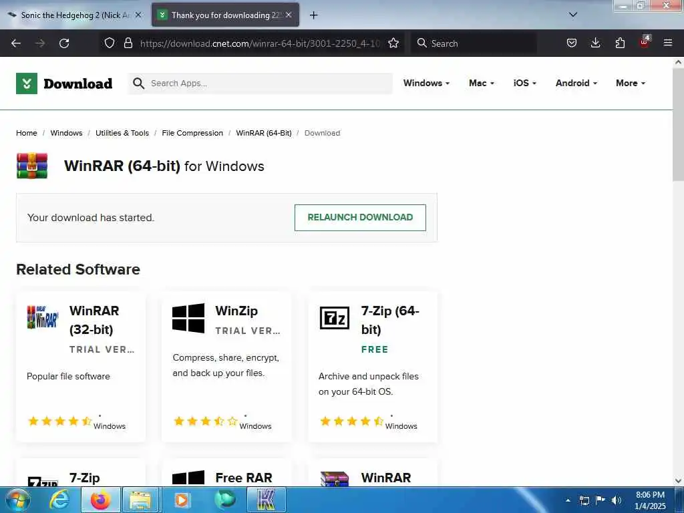Image resolution: width=684 pixels, height=513 pixels.
Task: Click the star rating on WinRAR (32-bit) card
Action: [59, 421]
